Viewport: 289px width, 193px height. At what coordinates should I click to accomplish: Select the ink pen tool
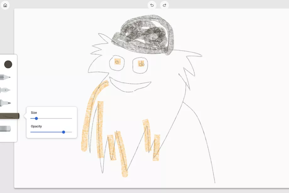click(5, 90)
